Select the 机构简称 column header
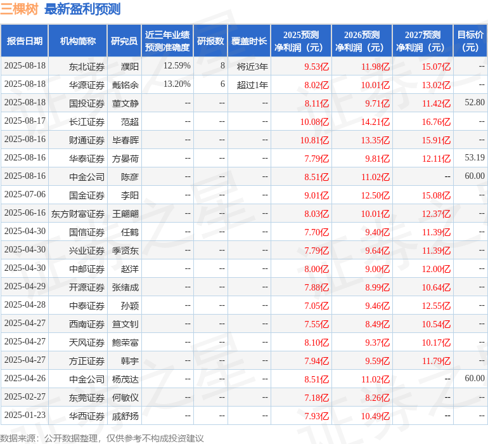The width and height of the screenshot is (488, 444). click(78, 41)
